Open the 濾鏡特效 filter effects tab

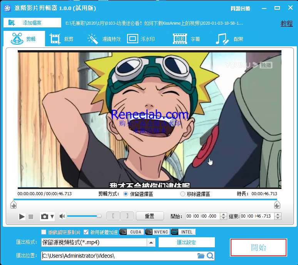104,39
